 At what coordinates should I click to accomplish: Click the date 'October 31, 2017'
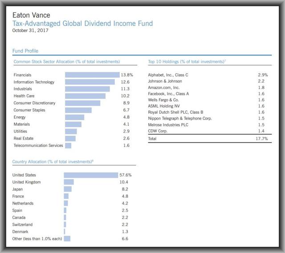click(30, 30)
